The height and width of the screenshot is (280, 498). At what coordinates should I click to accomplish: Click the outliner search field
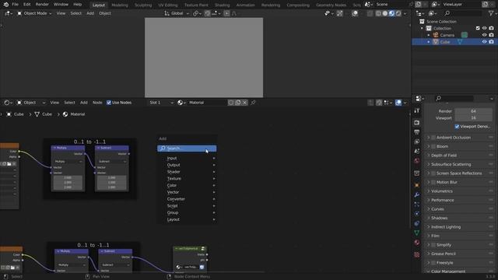(462, 13)
